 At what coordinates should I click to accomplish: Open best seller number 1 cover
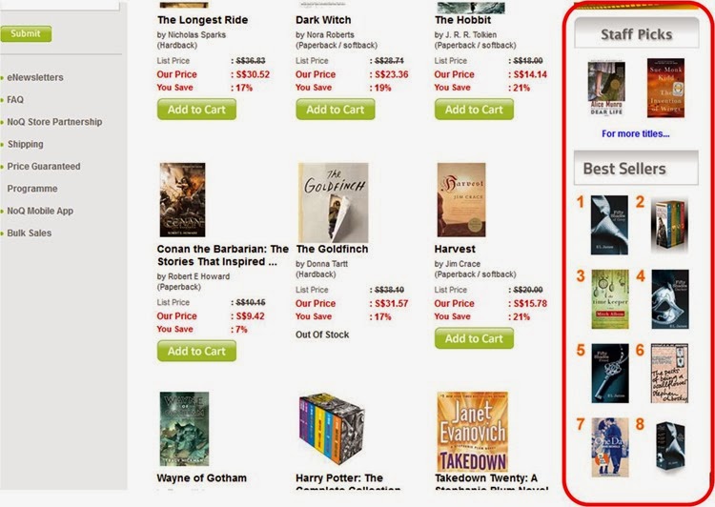pos(609,225)
